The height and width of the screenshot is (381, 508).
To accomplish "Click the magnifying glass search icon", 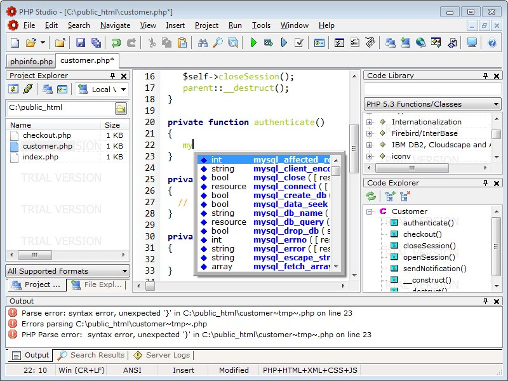I will (218, 43).
